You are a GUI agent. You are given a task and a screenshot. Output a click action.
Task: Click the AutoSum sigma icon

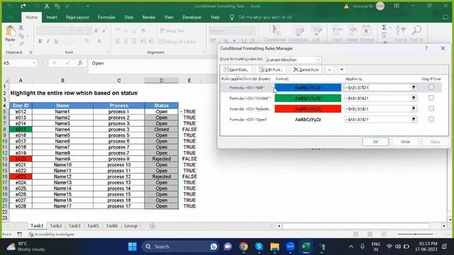tap(384, 28)
